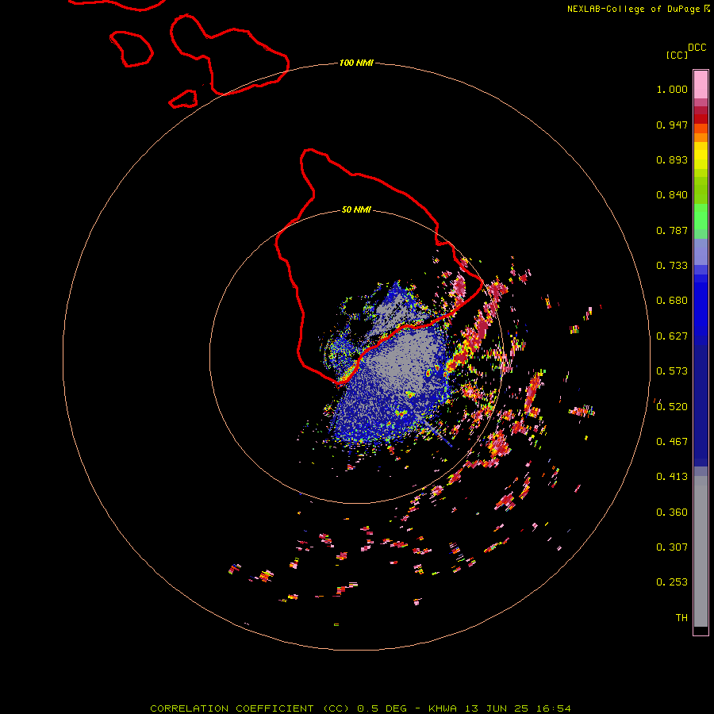The height and width of the screenshot is (714, 714).
Task: Click the "0.680" legend value
Action: pos(672,301)
